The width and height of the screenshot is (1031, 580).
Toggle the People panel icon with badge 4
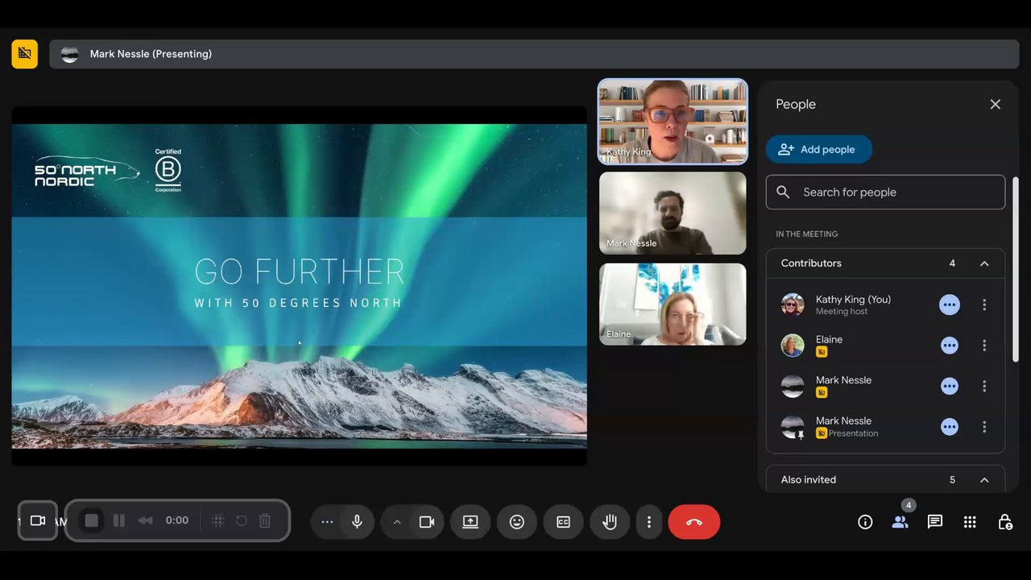tap(901, 522)
